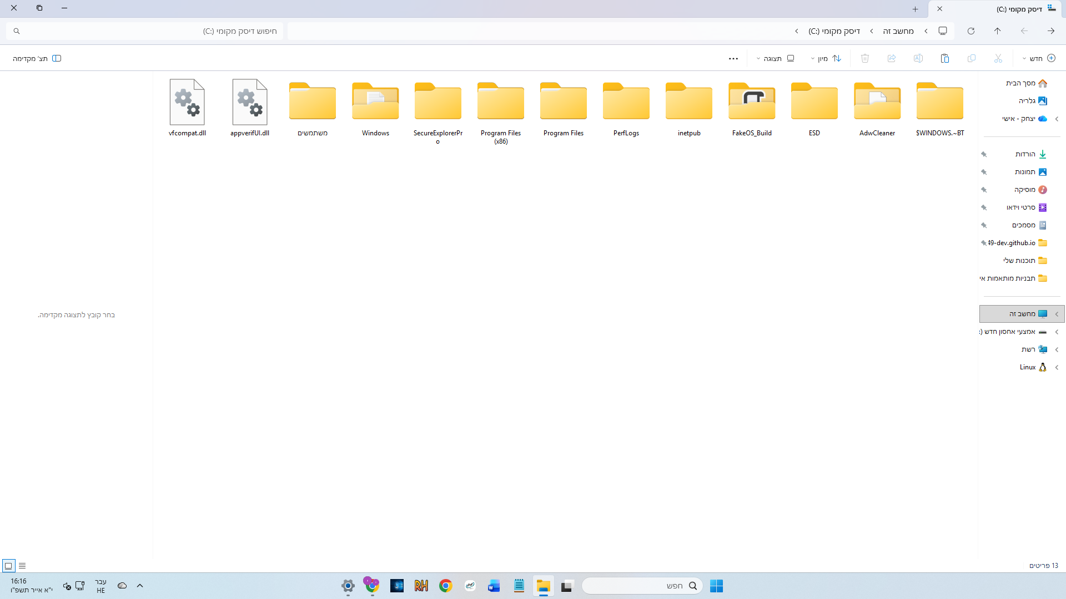Click the Cut scissors icon
Image resolution: width=1066 pixels, height=599 pixels.
pyautogui.click(x=998, y=58)
